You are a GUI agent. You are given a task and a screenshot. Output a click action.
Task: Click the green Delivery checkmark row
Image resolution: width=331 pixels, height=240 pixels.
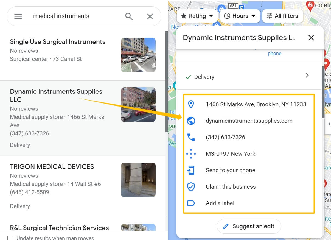click(249, 75)
